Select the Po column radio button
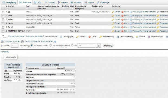Screen dimensions: 168x98 (72, 45)
